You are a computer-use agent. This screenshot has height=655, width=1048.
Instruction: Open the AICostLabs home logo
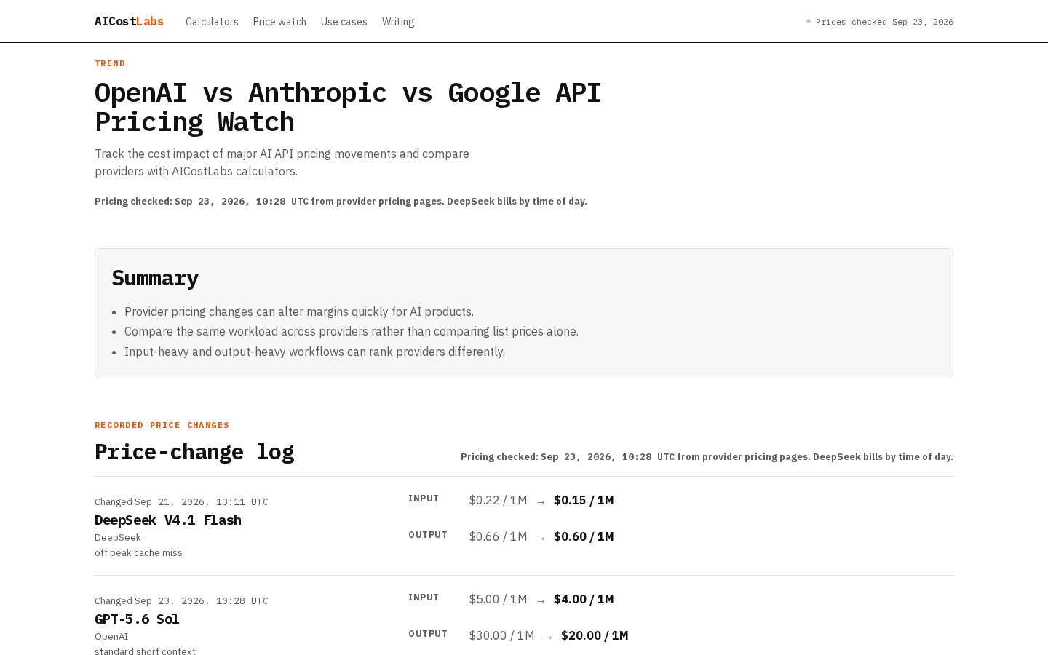[x=129, y=21]
